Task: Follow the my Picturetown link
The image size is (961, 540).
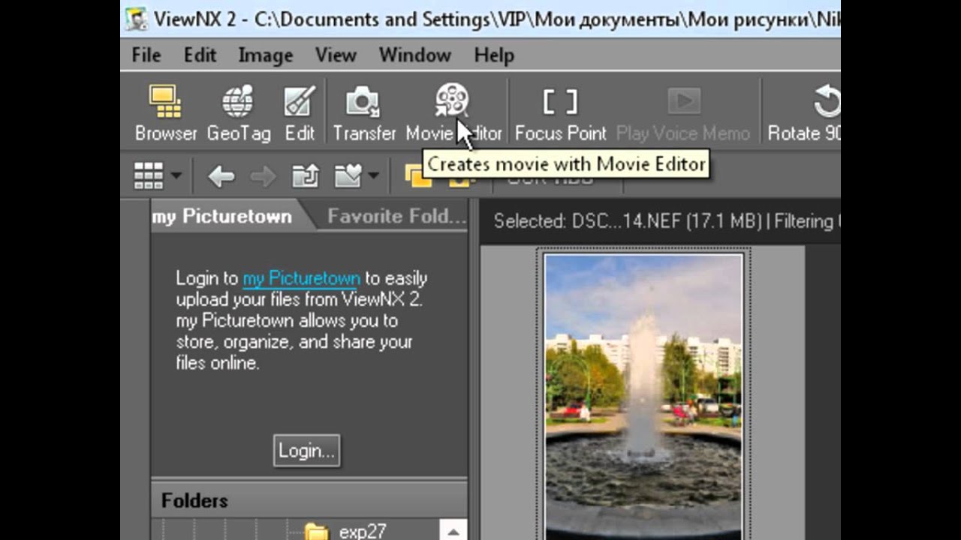Action: click(301, 278)
